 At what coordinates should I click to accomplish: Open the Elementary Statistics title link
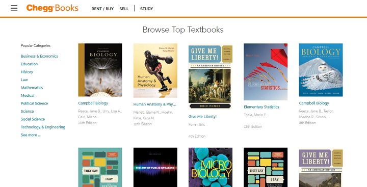261,107
